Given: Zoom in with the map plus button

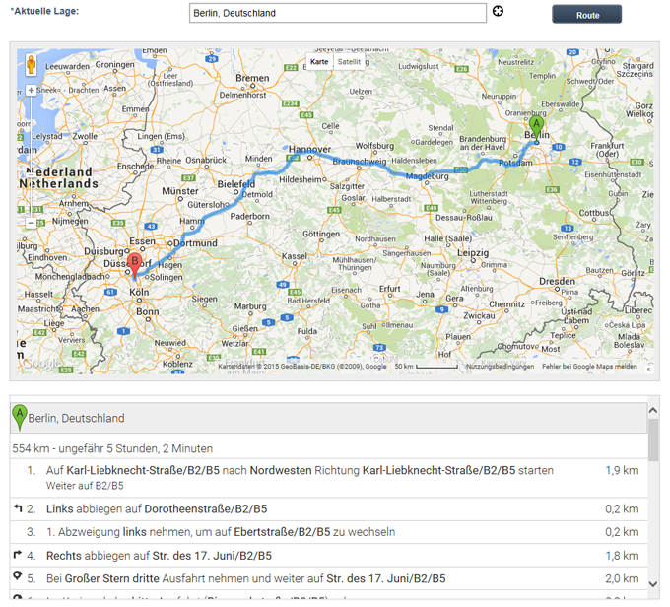Looking at the screenshot, I should point(31,91).
